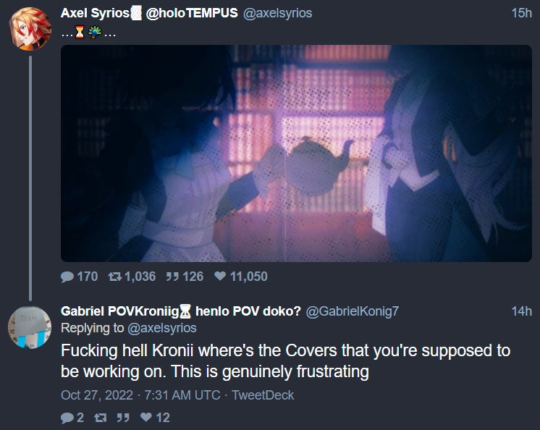Click the quote icon under Gabriel's reply
This screenshot has width=540, height=430.
tap(123, 418)
